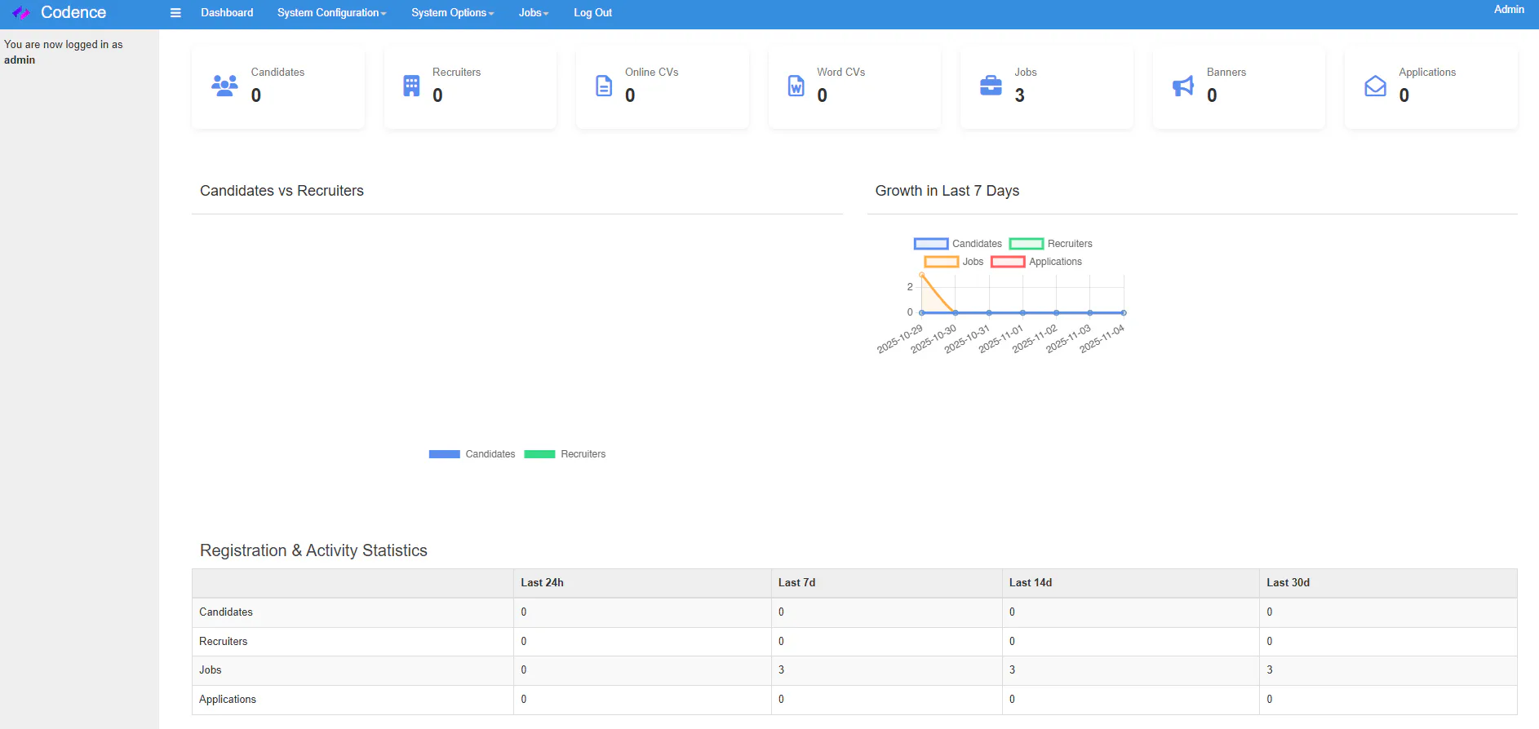
Task: Toggle Candidates series in Growth chart legend
Action: pos(958,244)
